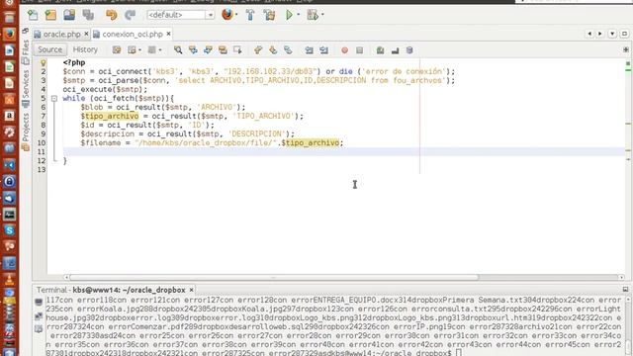
Task: Open the Forward navigation dropdown arrow
Action: click(x=160, y=50)
